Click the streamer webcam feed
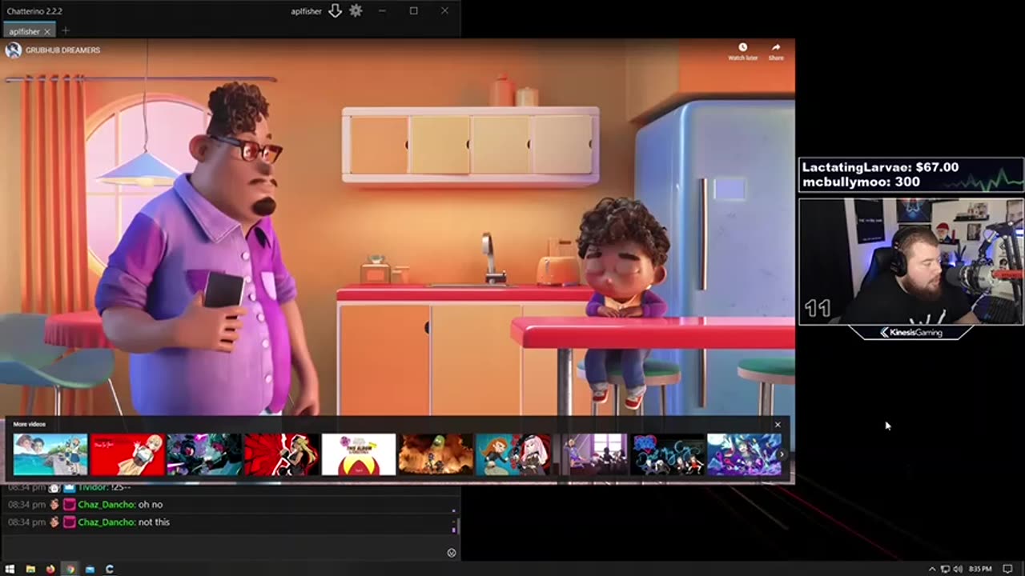The width and height of the screenshot is (1025, 576). (911, 262)
